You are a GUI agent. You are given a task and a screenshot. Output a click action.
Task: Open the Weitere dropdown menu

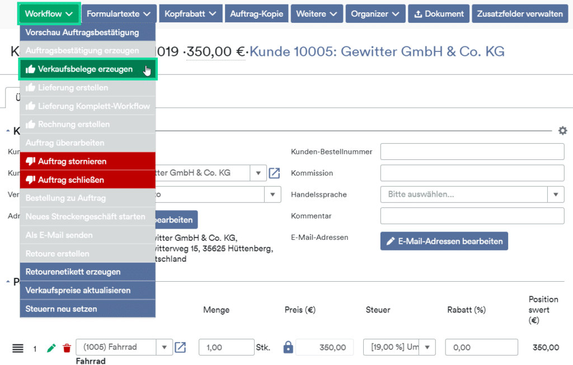pos(316,13)
